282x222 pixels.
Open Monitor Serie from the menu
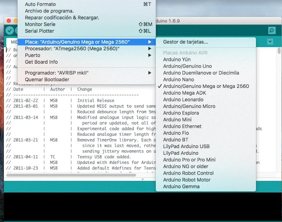(x=40, y=24)
